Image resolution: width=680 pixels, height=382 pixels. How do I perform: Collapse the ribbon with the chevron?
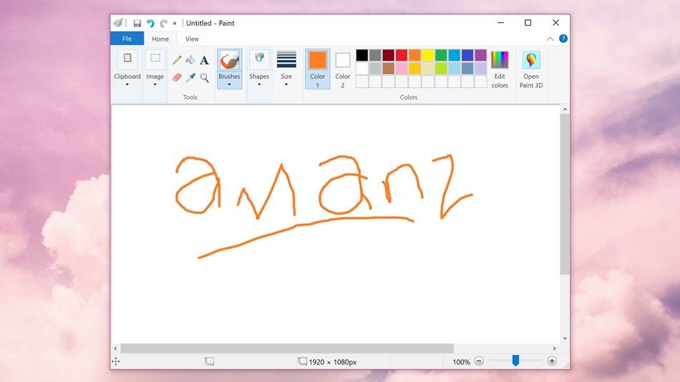click(x=550, y=39)
